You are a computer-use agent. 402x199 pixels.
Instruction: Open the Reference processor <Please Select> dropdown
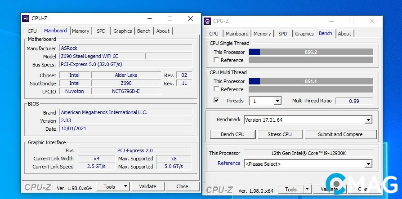point(368,164)
